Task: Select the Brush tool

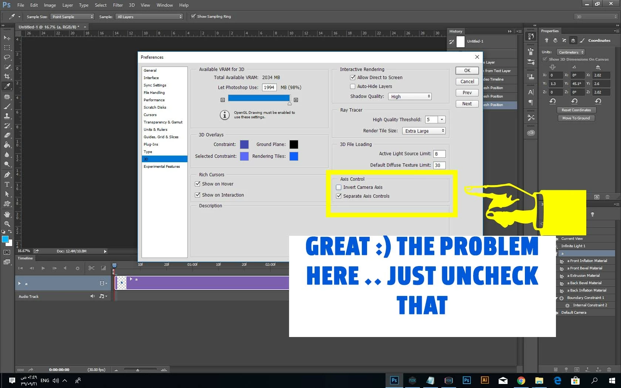Action: pos(7,106)
